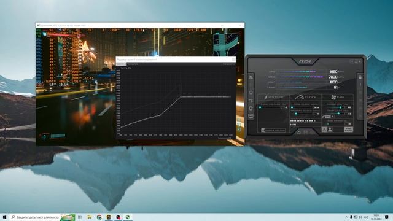This screenshot has height=221, width=393.
Task: Click the Curve Editor button
Action: coord(273,130)
